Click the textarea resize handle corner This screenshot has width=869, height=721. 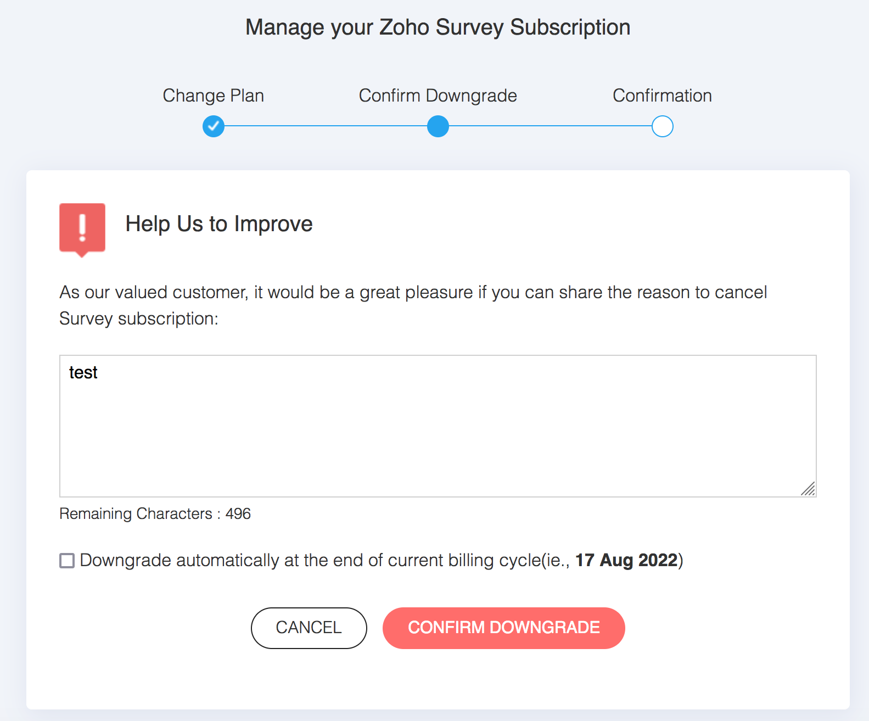tap(808, 489)
